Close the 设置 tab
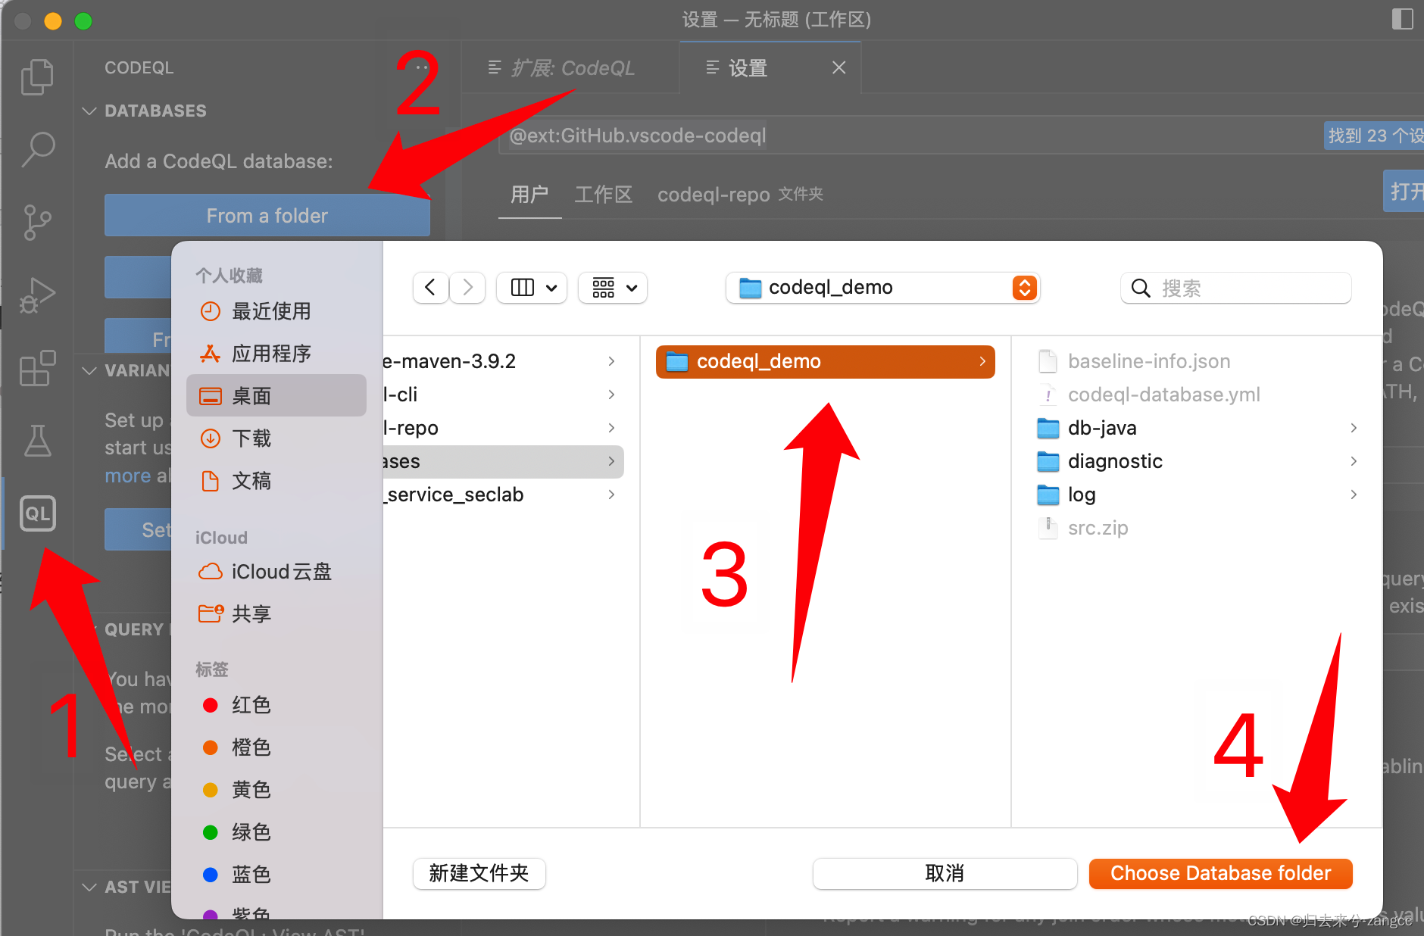This screenshot has width=1424, height=936. tap(838, 68)
